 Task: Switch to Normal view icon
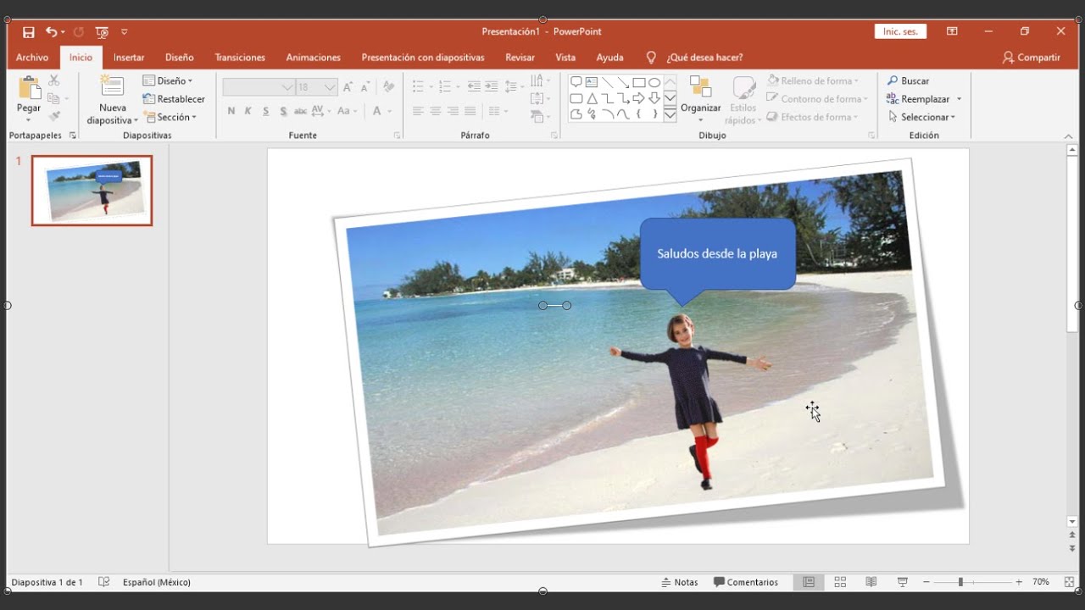pyautogui.click(x=809, y=582)
